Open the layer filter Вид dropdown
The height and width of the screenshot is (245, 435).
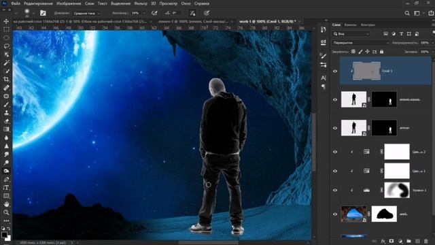tap(351, 34)
